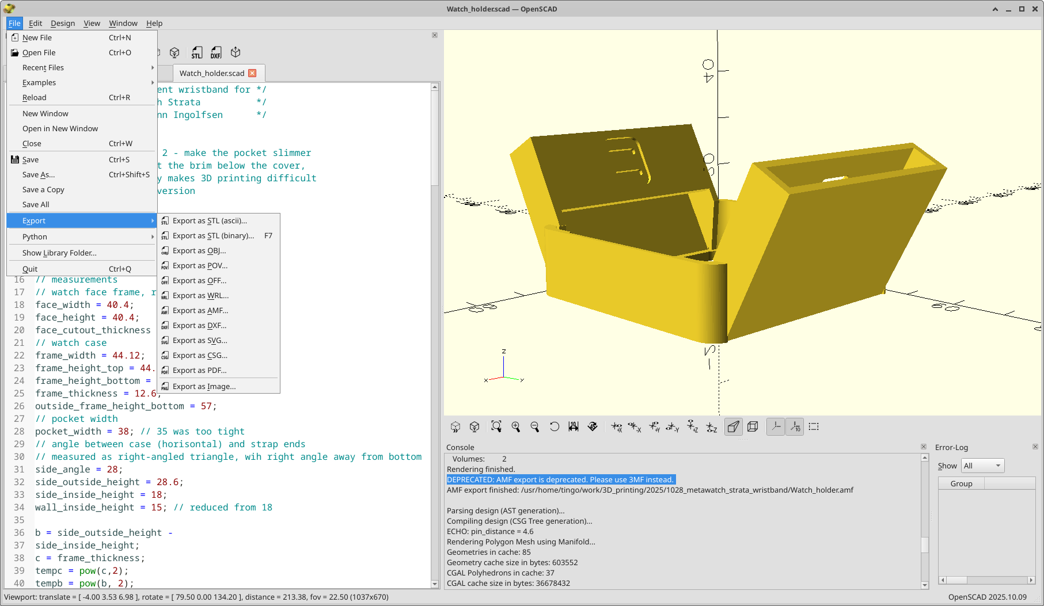
Task: Open the Design menu
Action: coord(62,24)
